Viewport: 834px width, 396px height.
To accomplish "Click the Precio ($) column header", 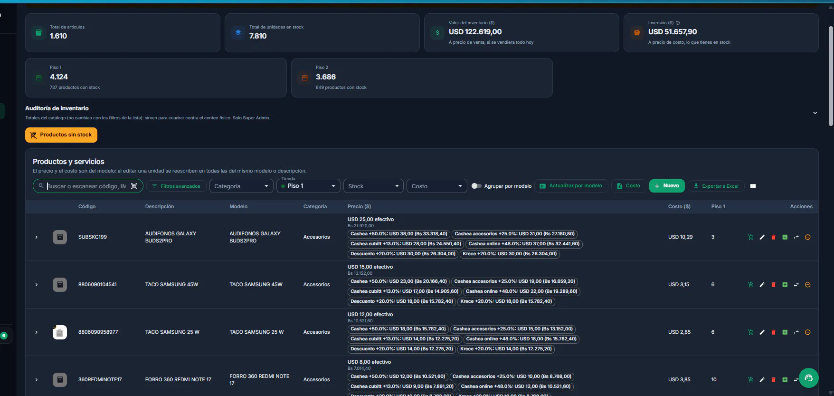I will point(359,207).
